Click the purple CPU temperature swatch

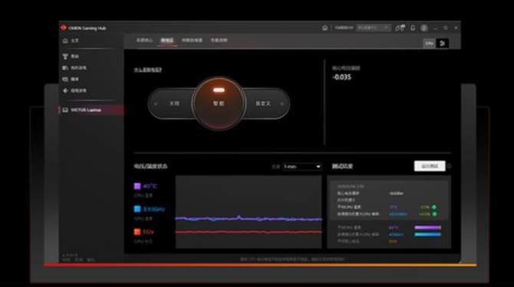(x=137, y=186)
